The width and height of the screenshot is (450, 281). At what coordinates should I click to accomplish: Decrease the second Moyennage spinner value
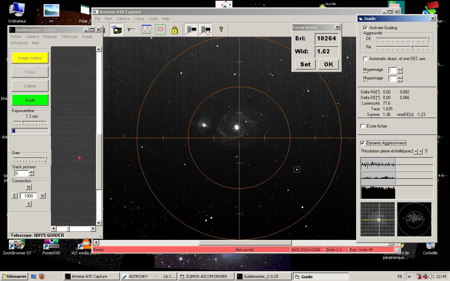[x=399, y=80]
